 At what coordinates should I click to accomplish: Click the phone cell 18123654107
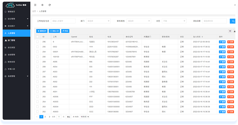tap(113, 42)
